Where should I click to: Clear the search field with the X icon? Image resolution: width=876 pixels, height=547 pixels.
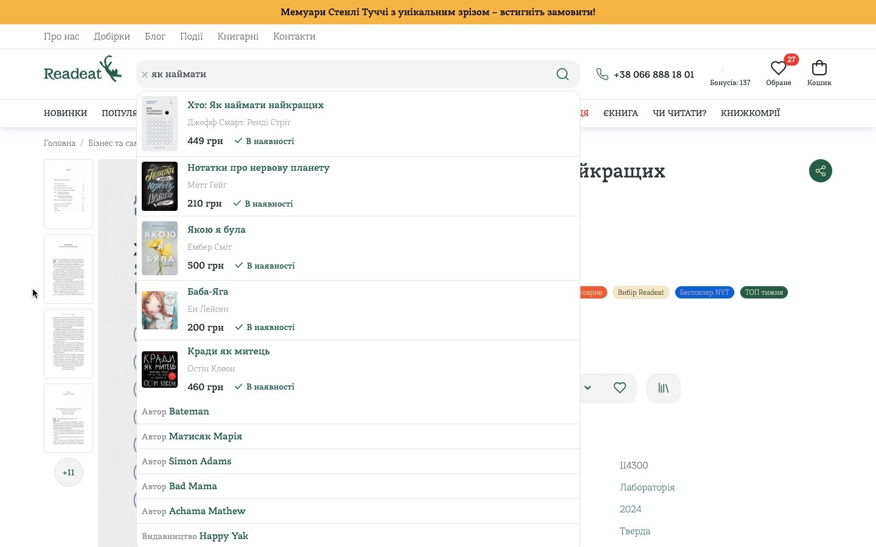tap(145, 75)
